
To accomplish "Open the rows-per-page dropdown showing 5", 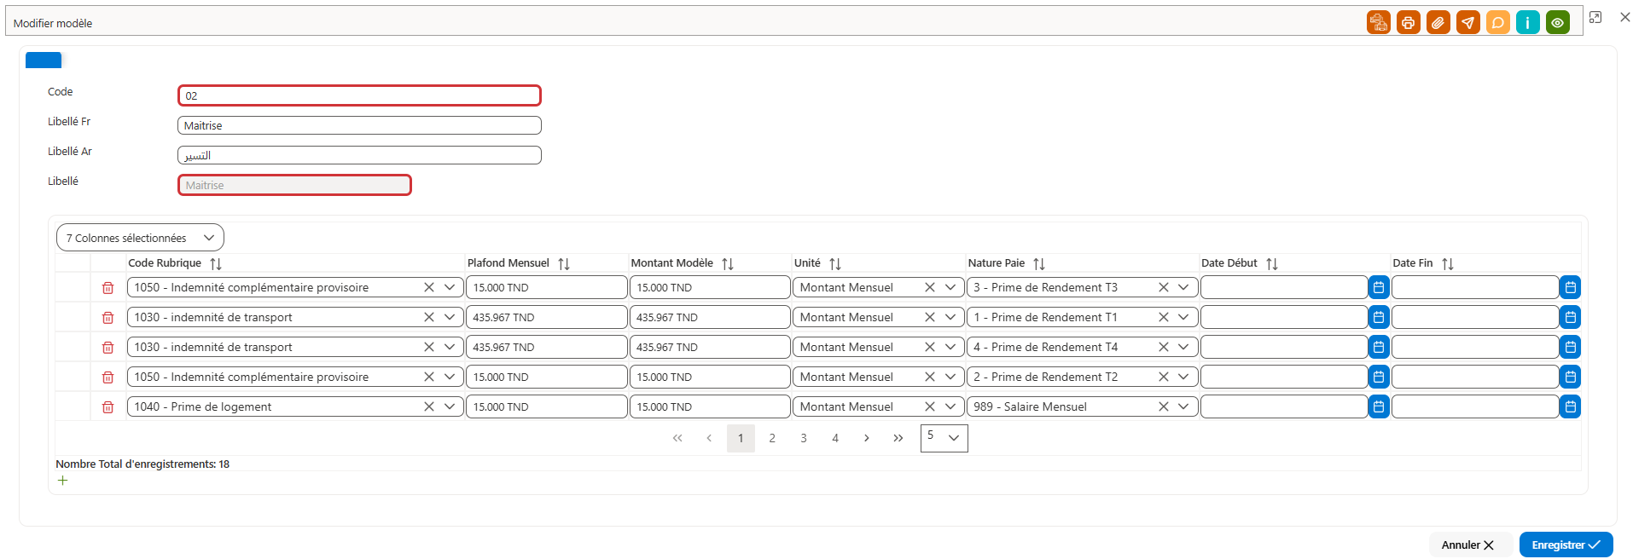I will 944,438.
